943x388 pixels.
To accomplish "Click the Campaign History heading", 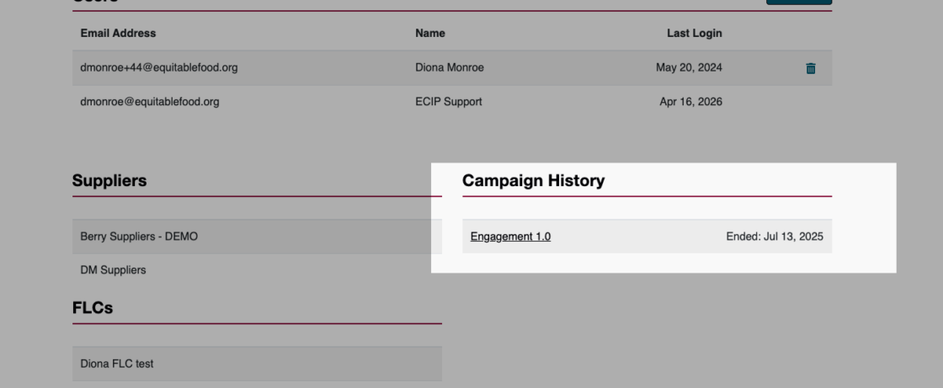I will click(x=533, y=181).
